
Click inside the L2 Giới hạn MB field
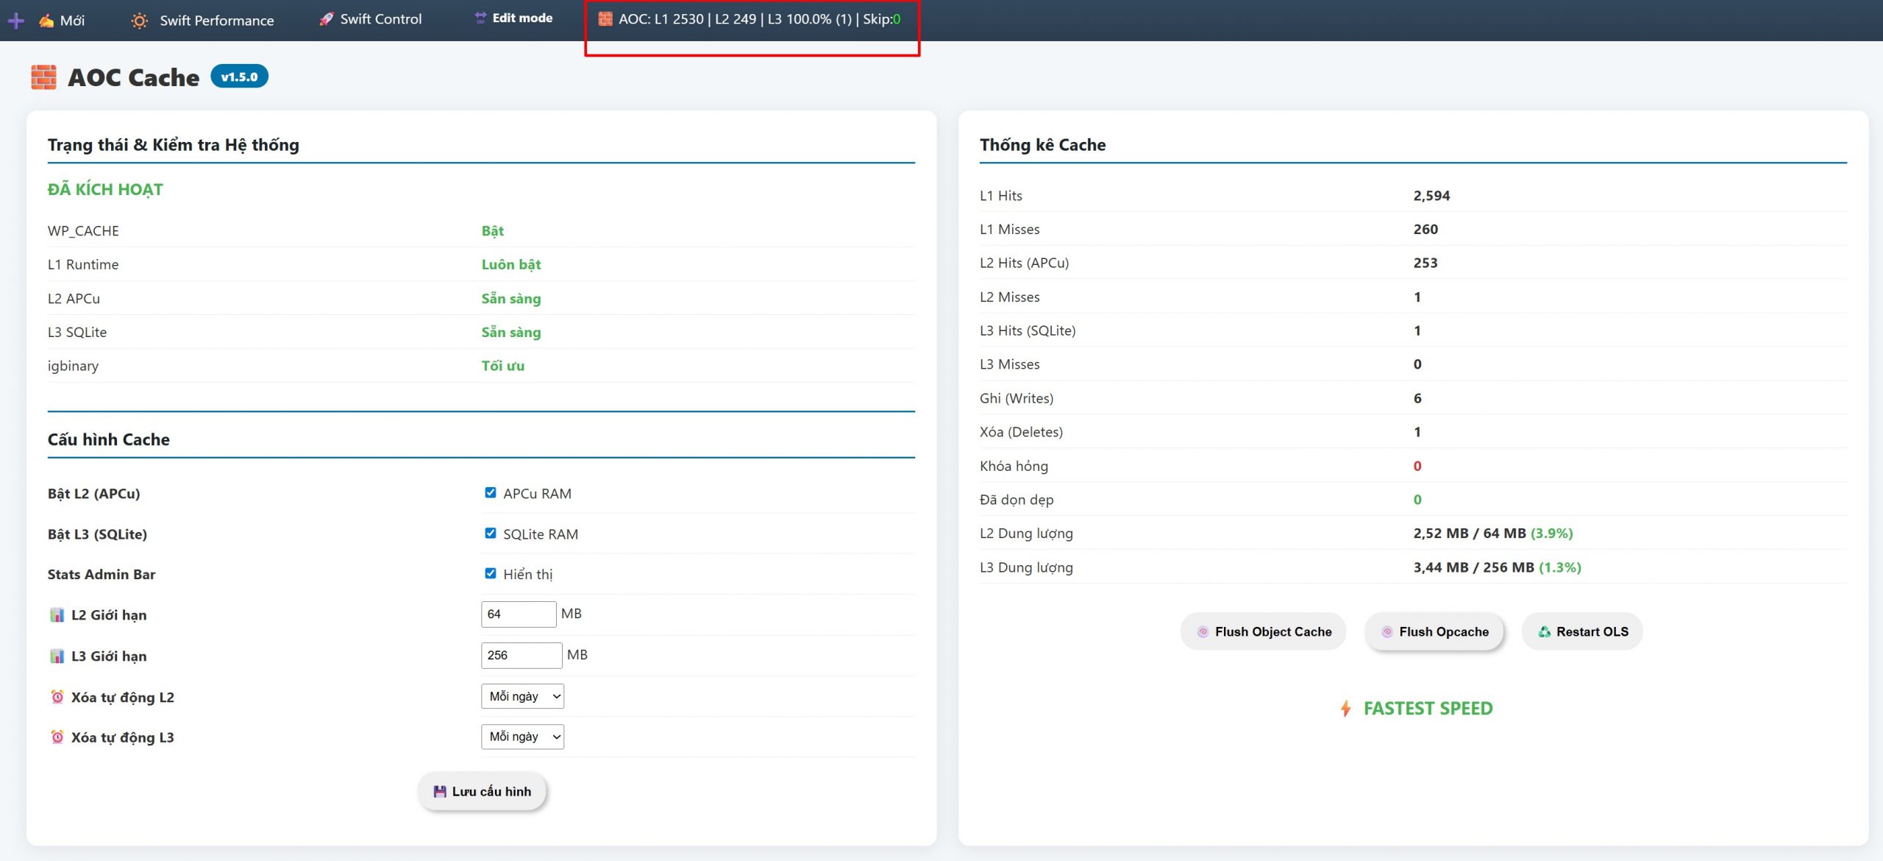518,614
